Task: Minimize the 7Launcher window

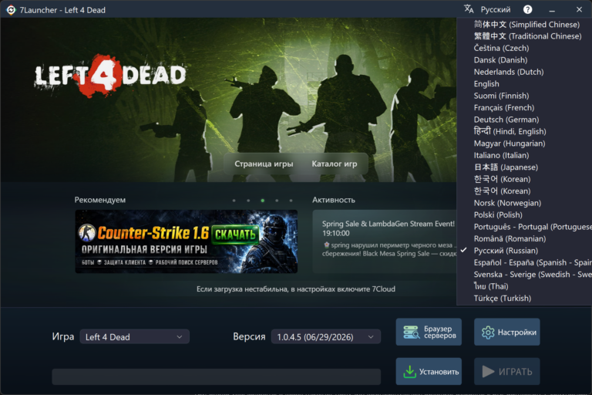Action: click(x=552, y=10)
